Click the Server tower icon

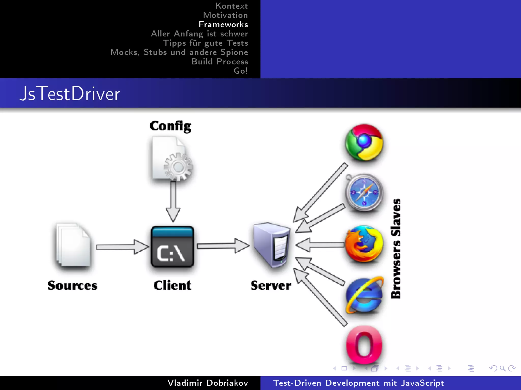(x=272, y=245)
